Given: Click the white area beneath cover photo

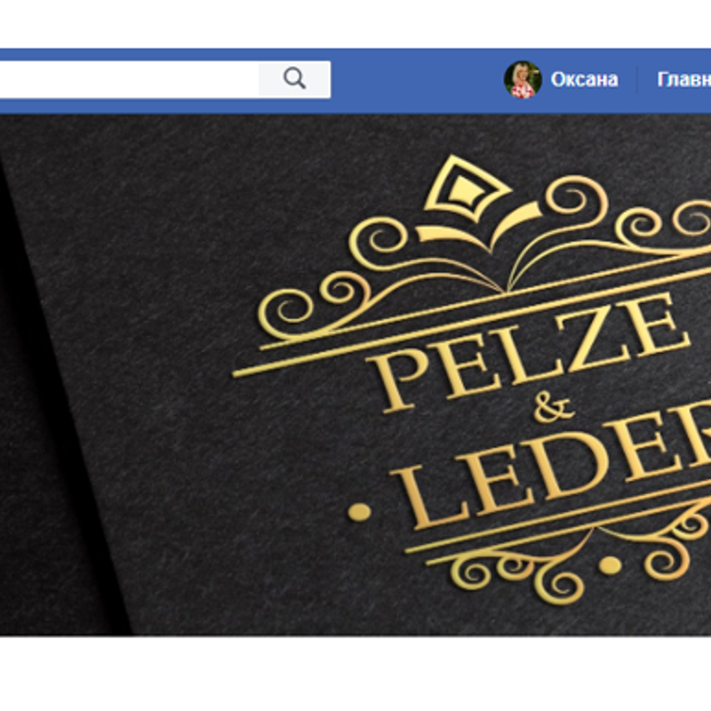Looking at the screenshot, I should coord(355,673).
